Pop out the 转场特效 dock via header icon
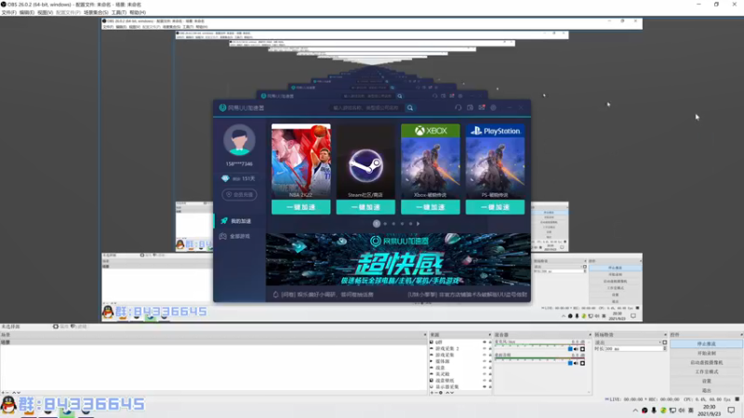The height and width of the screenshot is (418, 744). click(665, 334)
